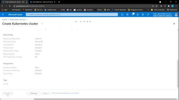Open a new browser tab
Viewport: 179px width, 100px height.
coord(59,2)
